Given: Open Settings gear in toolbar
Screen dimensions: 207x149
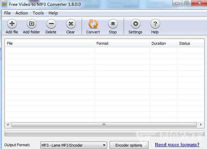Looking at the screenshot, I should tap(135, 24).
